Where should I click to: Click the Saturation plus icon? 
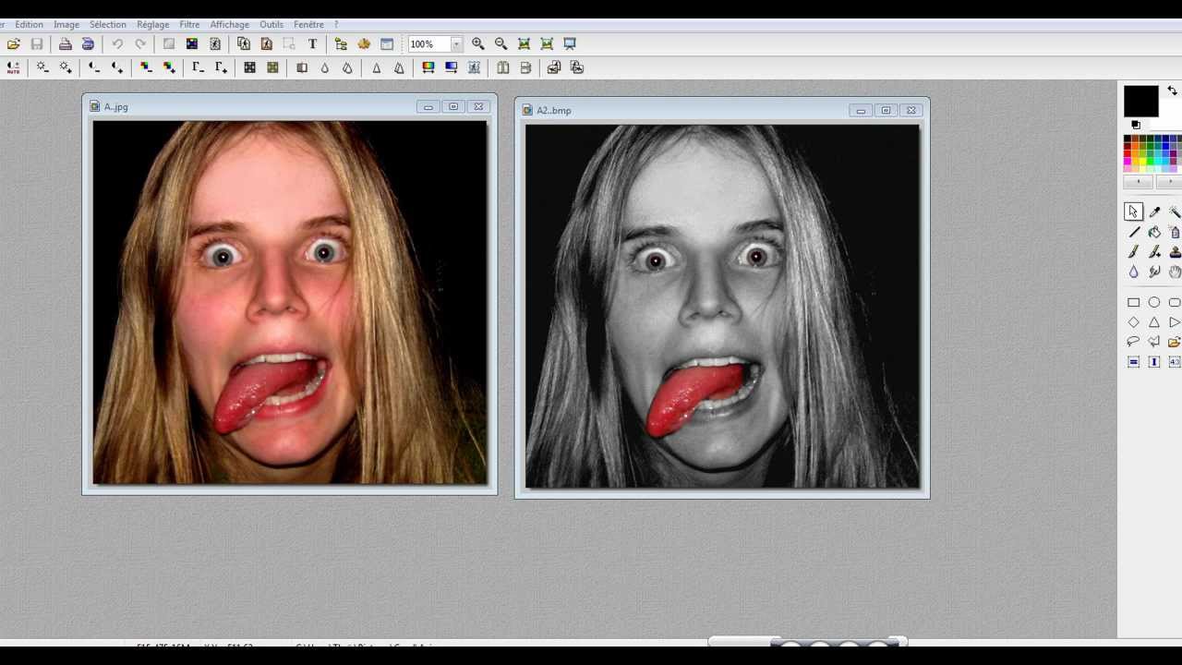(169, 67)
